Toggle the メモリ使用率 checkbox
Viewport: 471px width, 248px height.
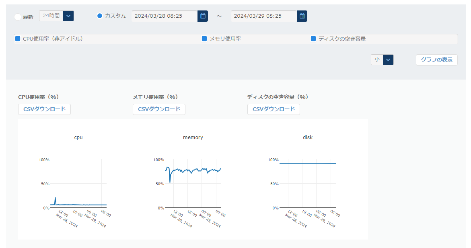pos(204,39)
